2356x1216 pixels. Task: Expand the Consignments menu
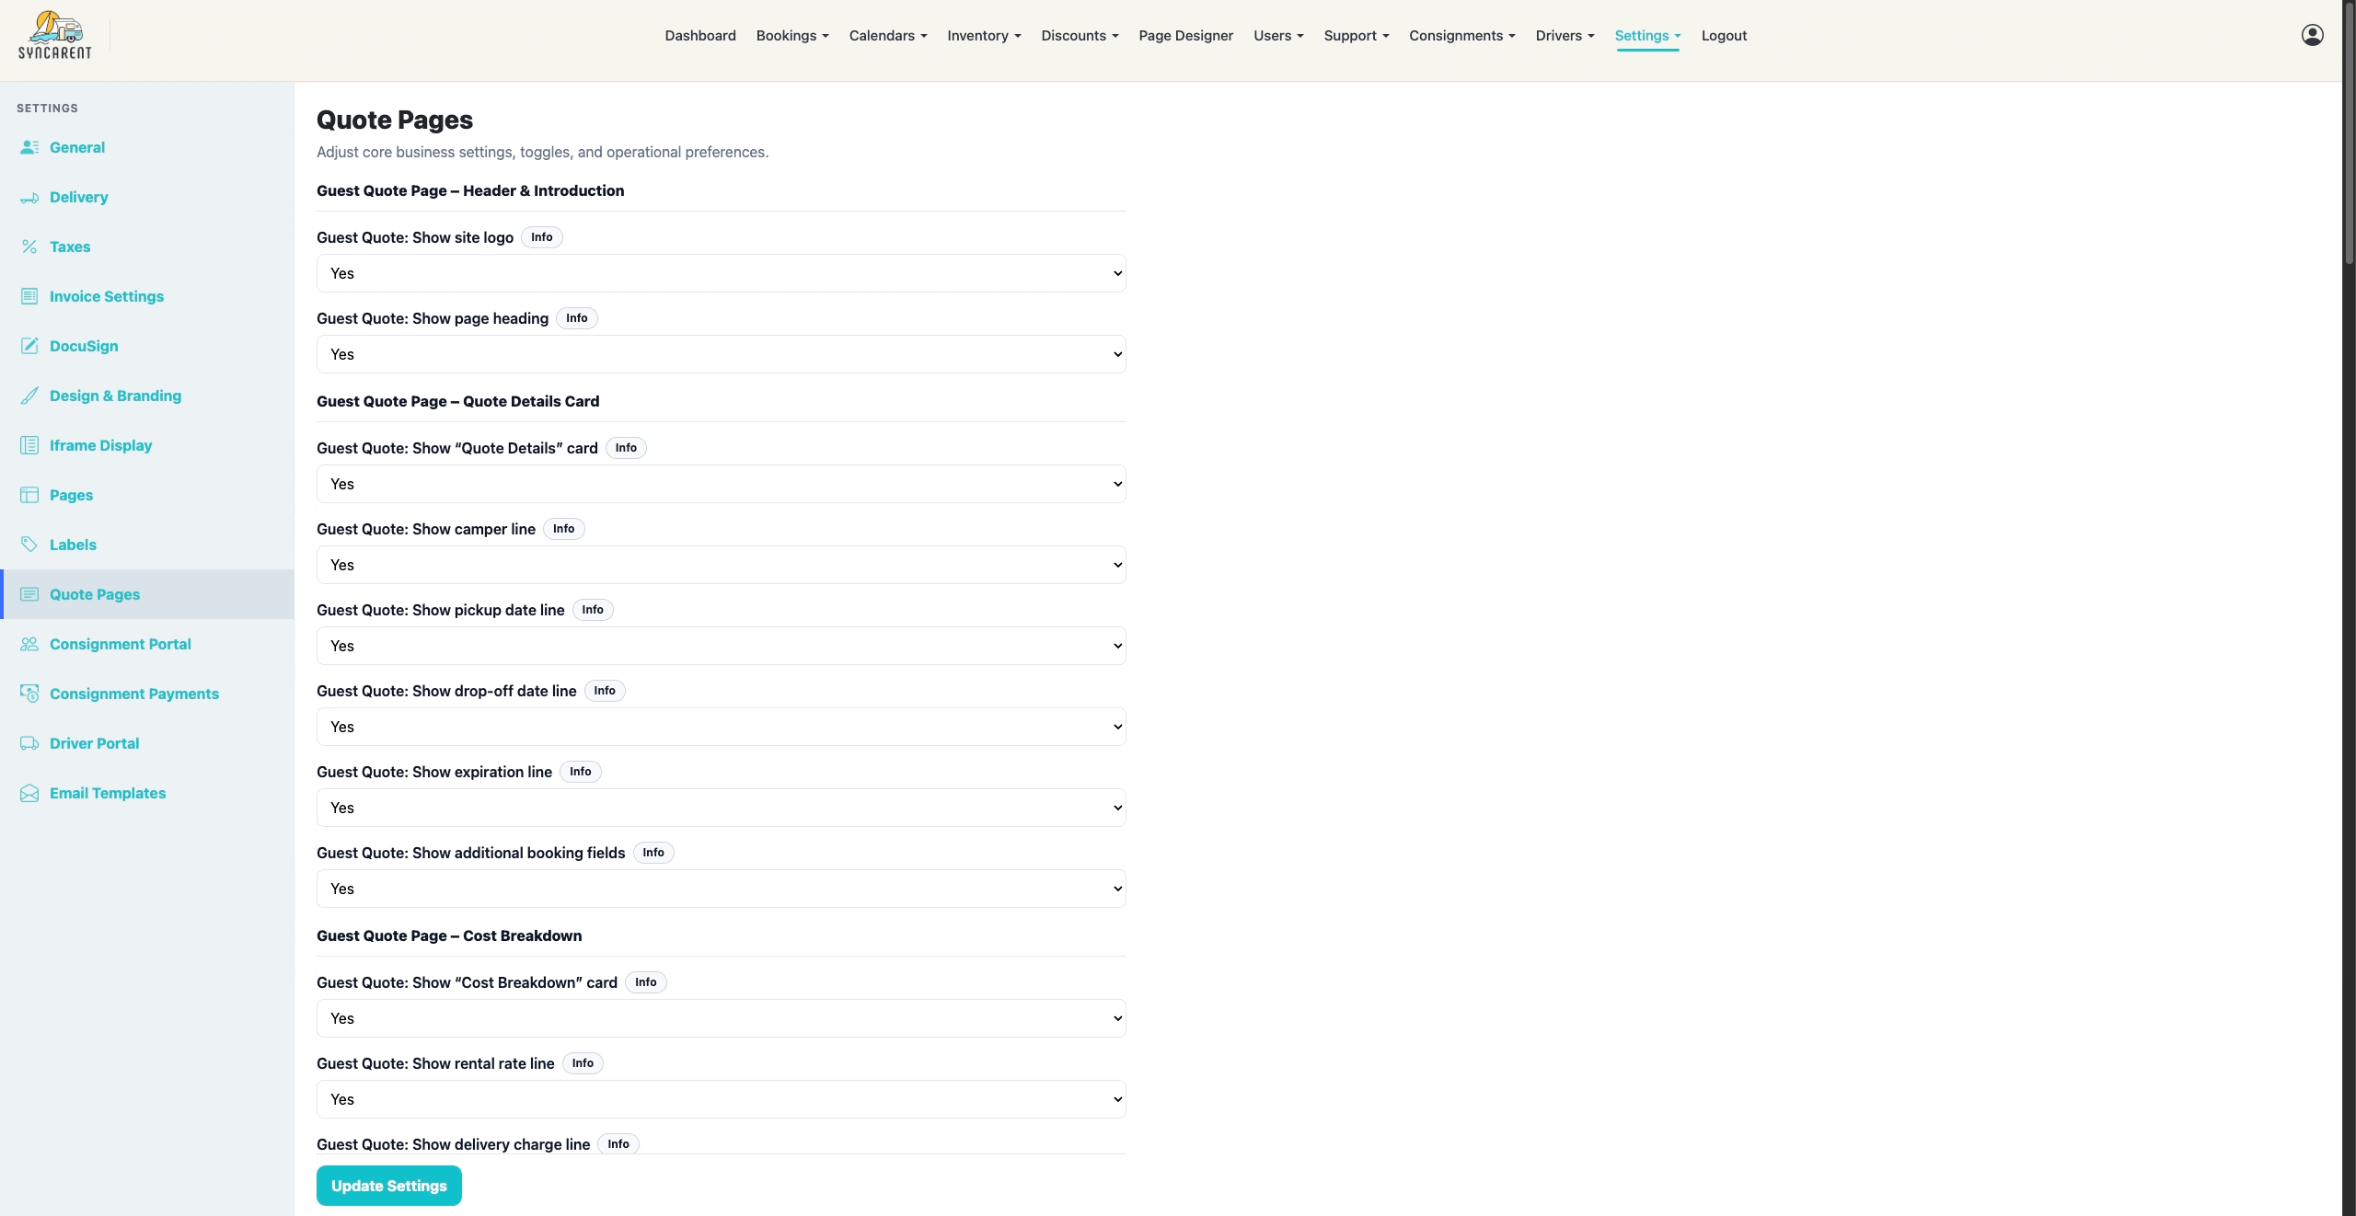pos(1461,36)
